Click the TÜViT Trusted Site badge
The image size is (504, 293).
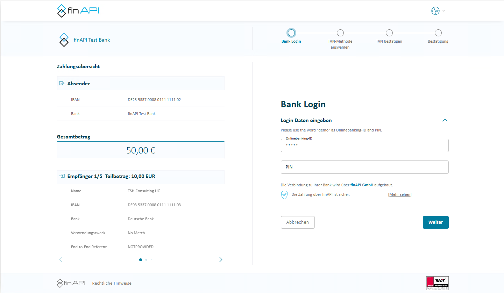437,283
